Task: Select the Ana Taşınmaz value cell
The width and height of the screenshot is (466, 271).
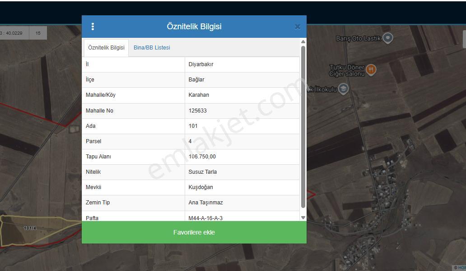Action: [x=242, y=203]
